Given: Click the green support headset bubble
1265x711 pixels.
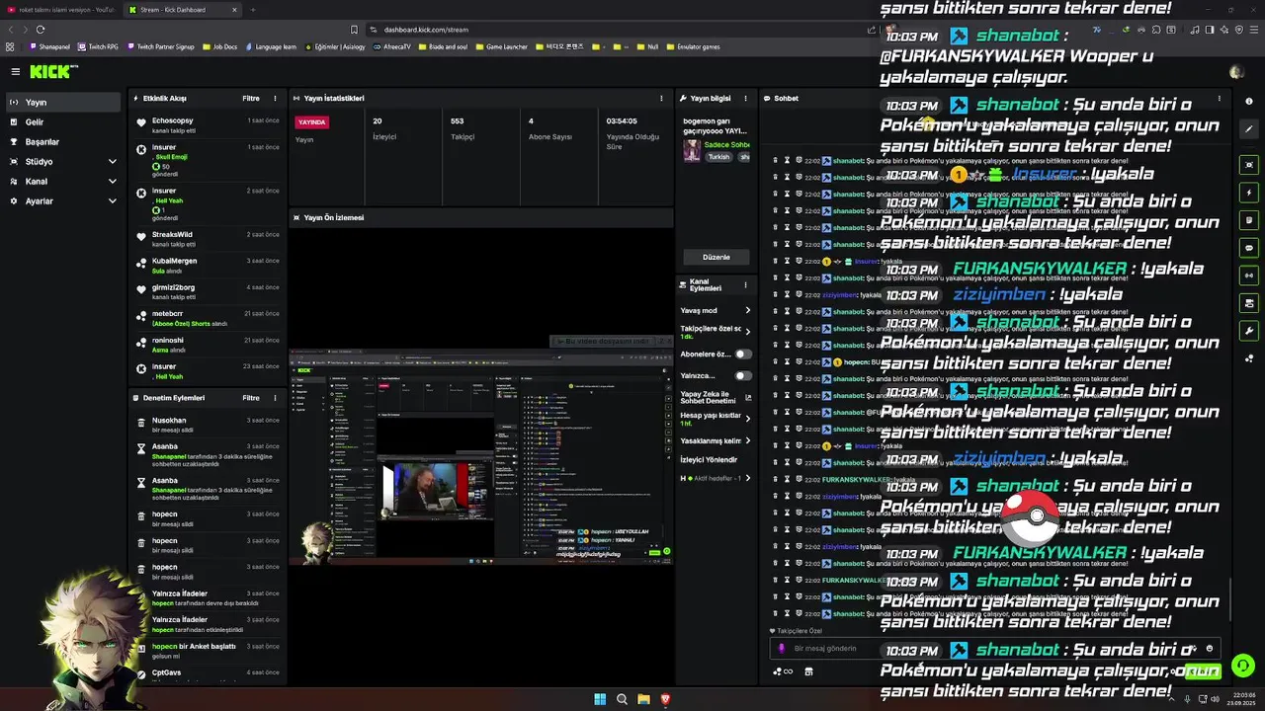Looking at the screenshot, I should tap(1243, 667).
